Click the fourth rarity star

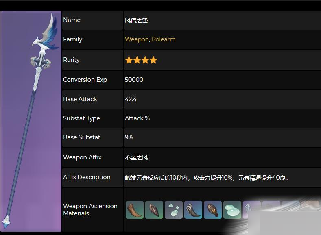click(153, 60)
